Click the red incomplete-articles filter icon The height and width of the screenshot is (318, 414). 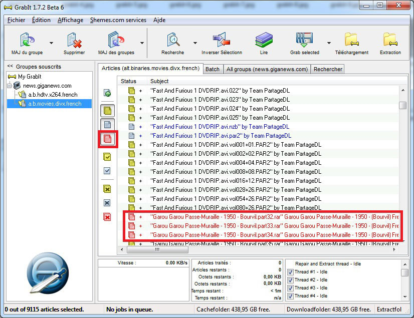pos(107,139)
